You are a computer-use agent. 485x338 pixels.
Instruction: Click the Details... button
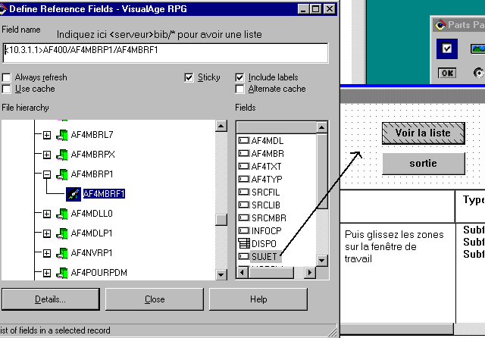click(50, 299)
